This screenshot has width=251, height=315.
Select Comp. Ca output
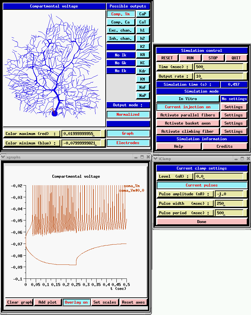coord(121,22)
